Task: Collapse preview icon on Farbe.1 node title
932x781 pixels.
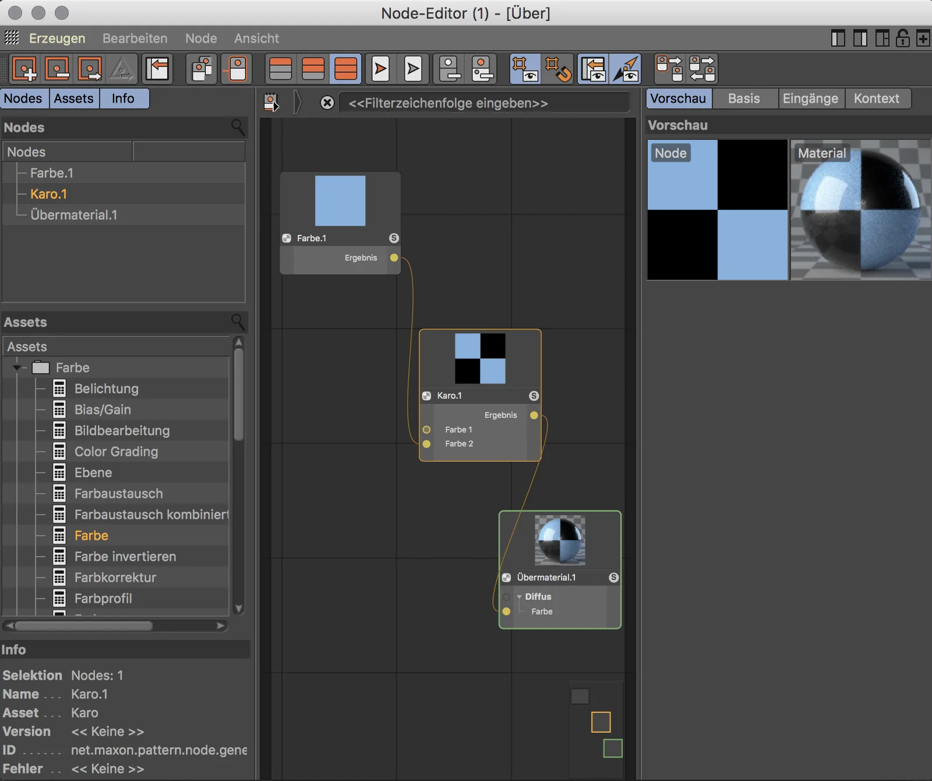Action: [x=287, y=238]
